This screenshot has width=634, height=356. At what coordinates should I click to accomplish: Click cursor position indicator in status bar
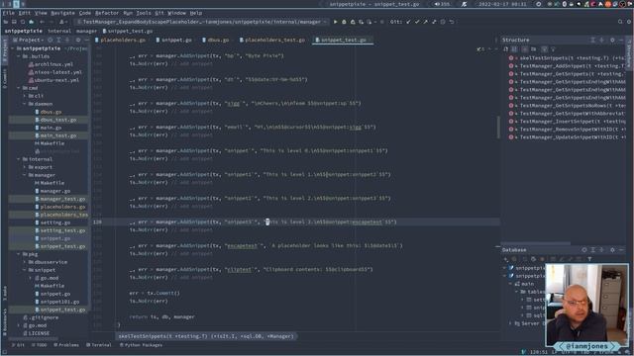[x=539, y=352]
